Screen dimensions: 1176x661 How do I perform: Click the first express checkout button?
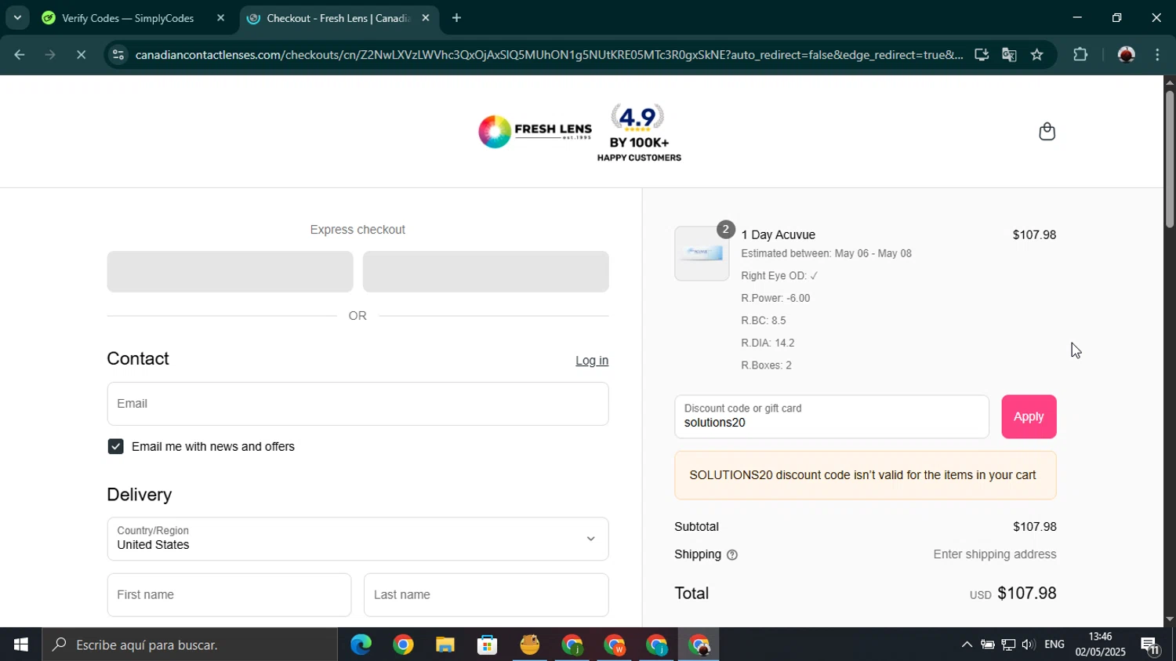pyautogui.click(x=230, y=271)
